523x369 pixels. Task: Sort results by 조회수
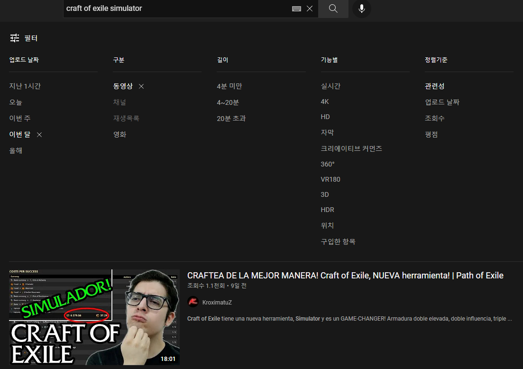(434, 118)
